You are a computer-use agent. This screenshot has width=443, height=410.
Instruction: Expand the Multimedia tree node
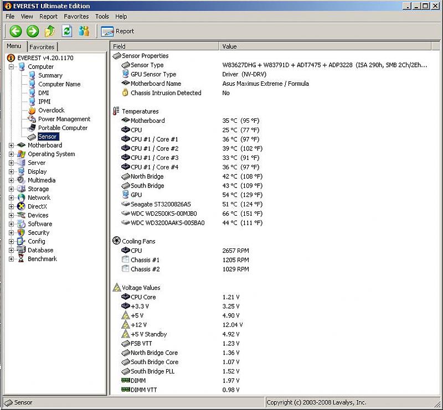(x=11, y=180)
